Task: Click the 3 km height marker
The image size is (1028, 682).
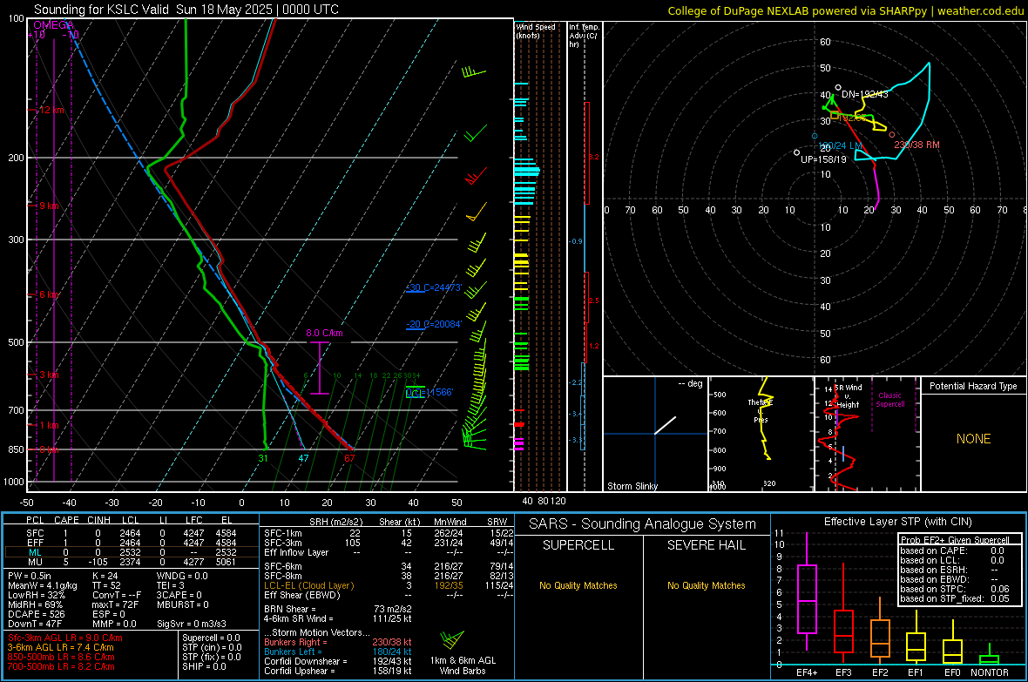Action: 49,375
